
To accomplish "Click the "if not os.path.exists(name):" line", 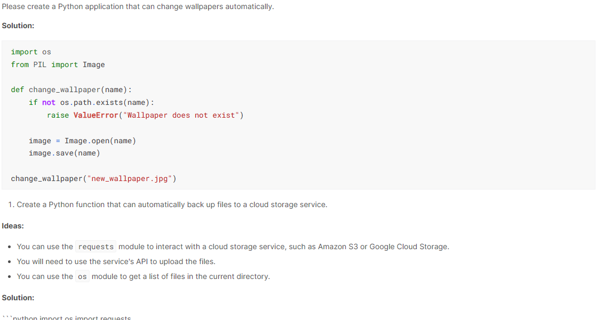I will 91,102.
